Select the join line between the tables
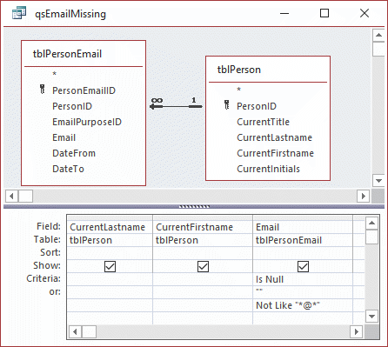388x347 pixels. coord(176,106)
